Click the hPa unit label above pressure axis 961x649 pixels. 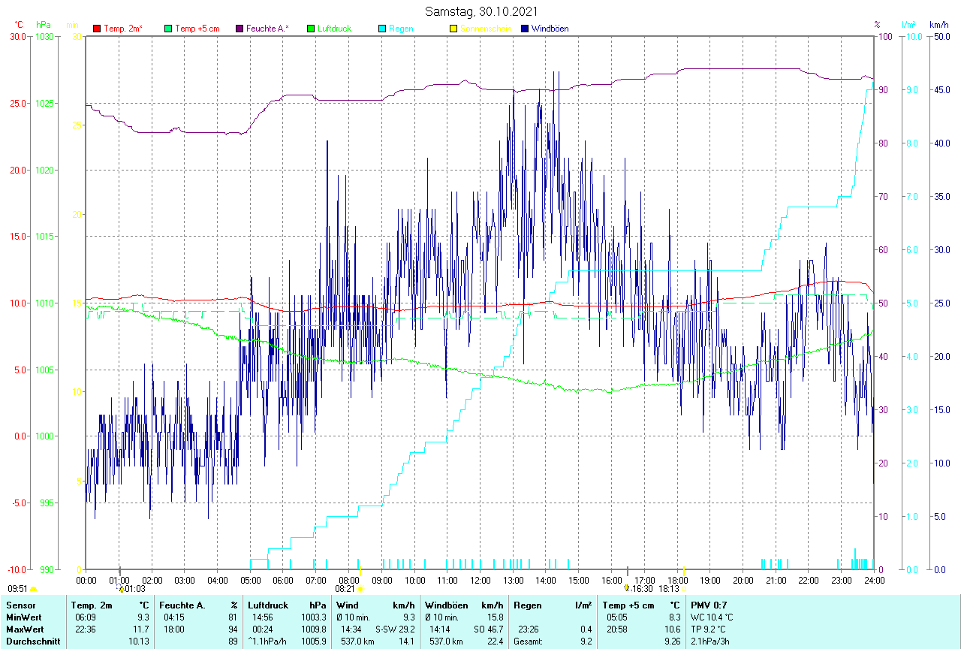(44, 25)
